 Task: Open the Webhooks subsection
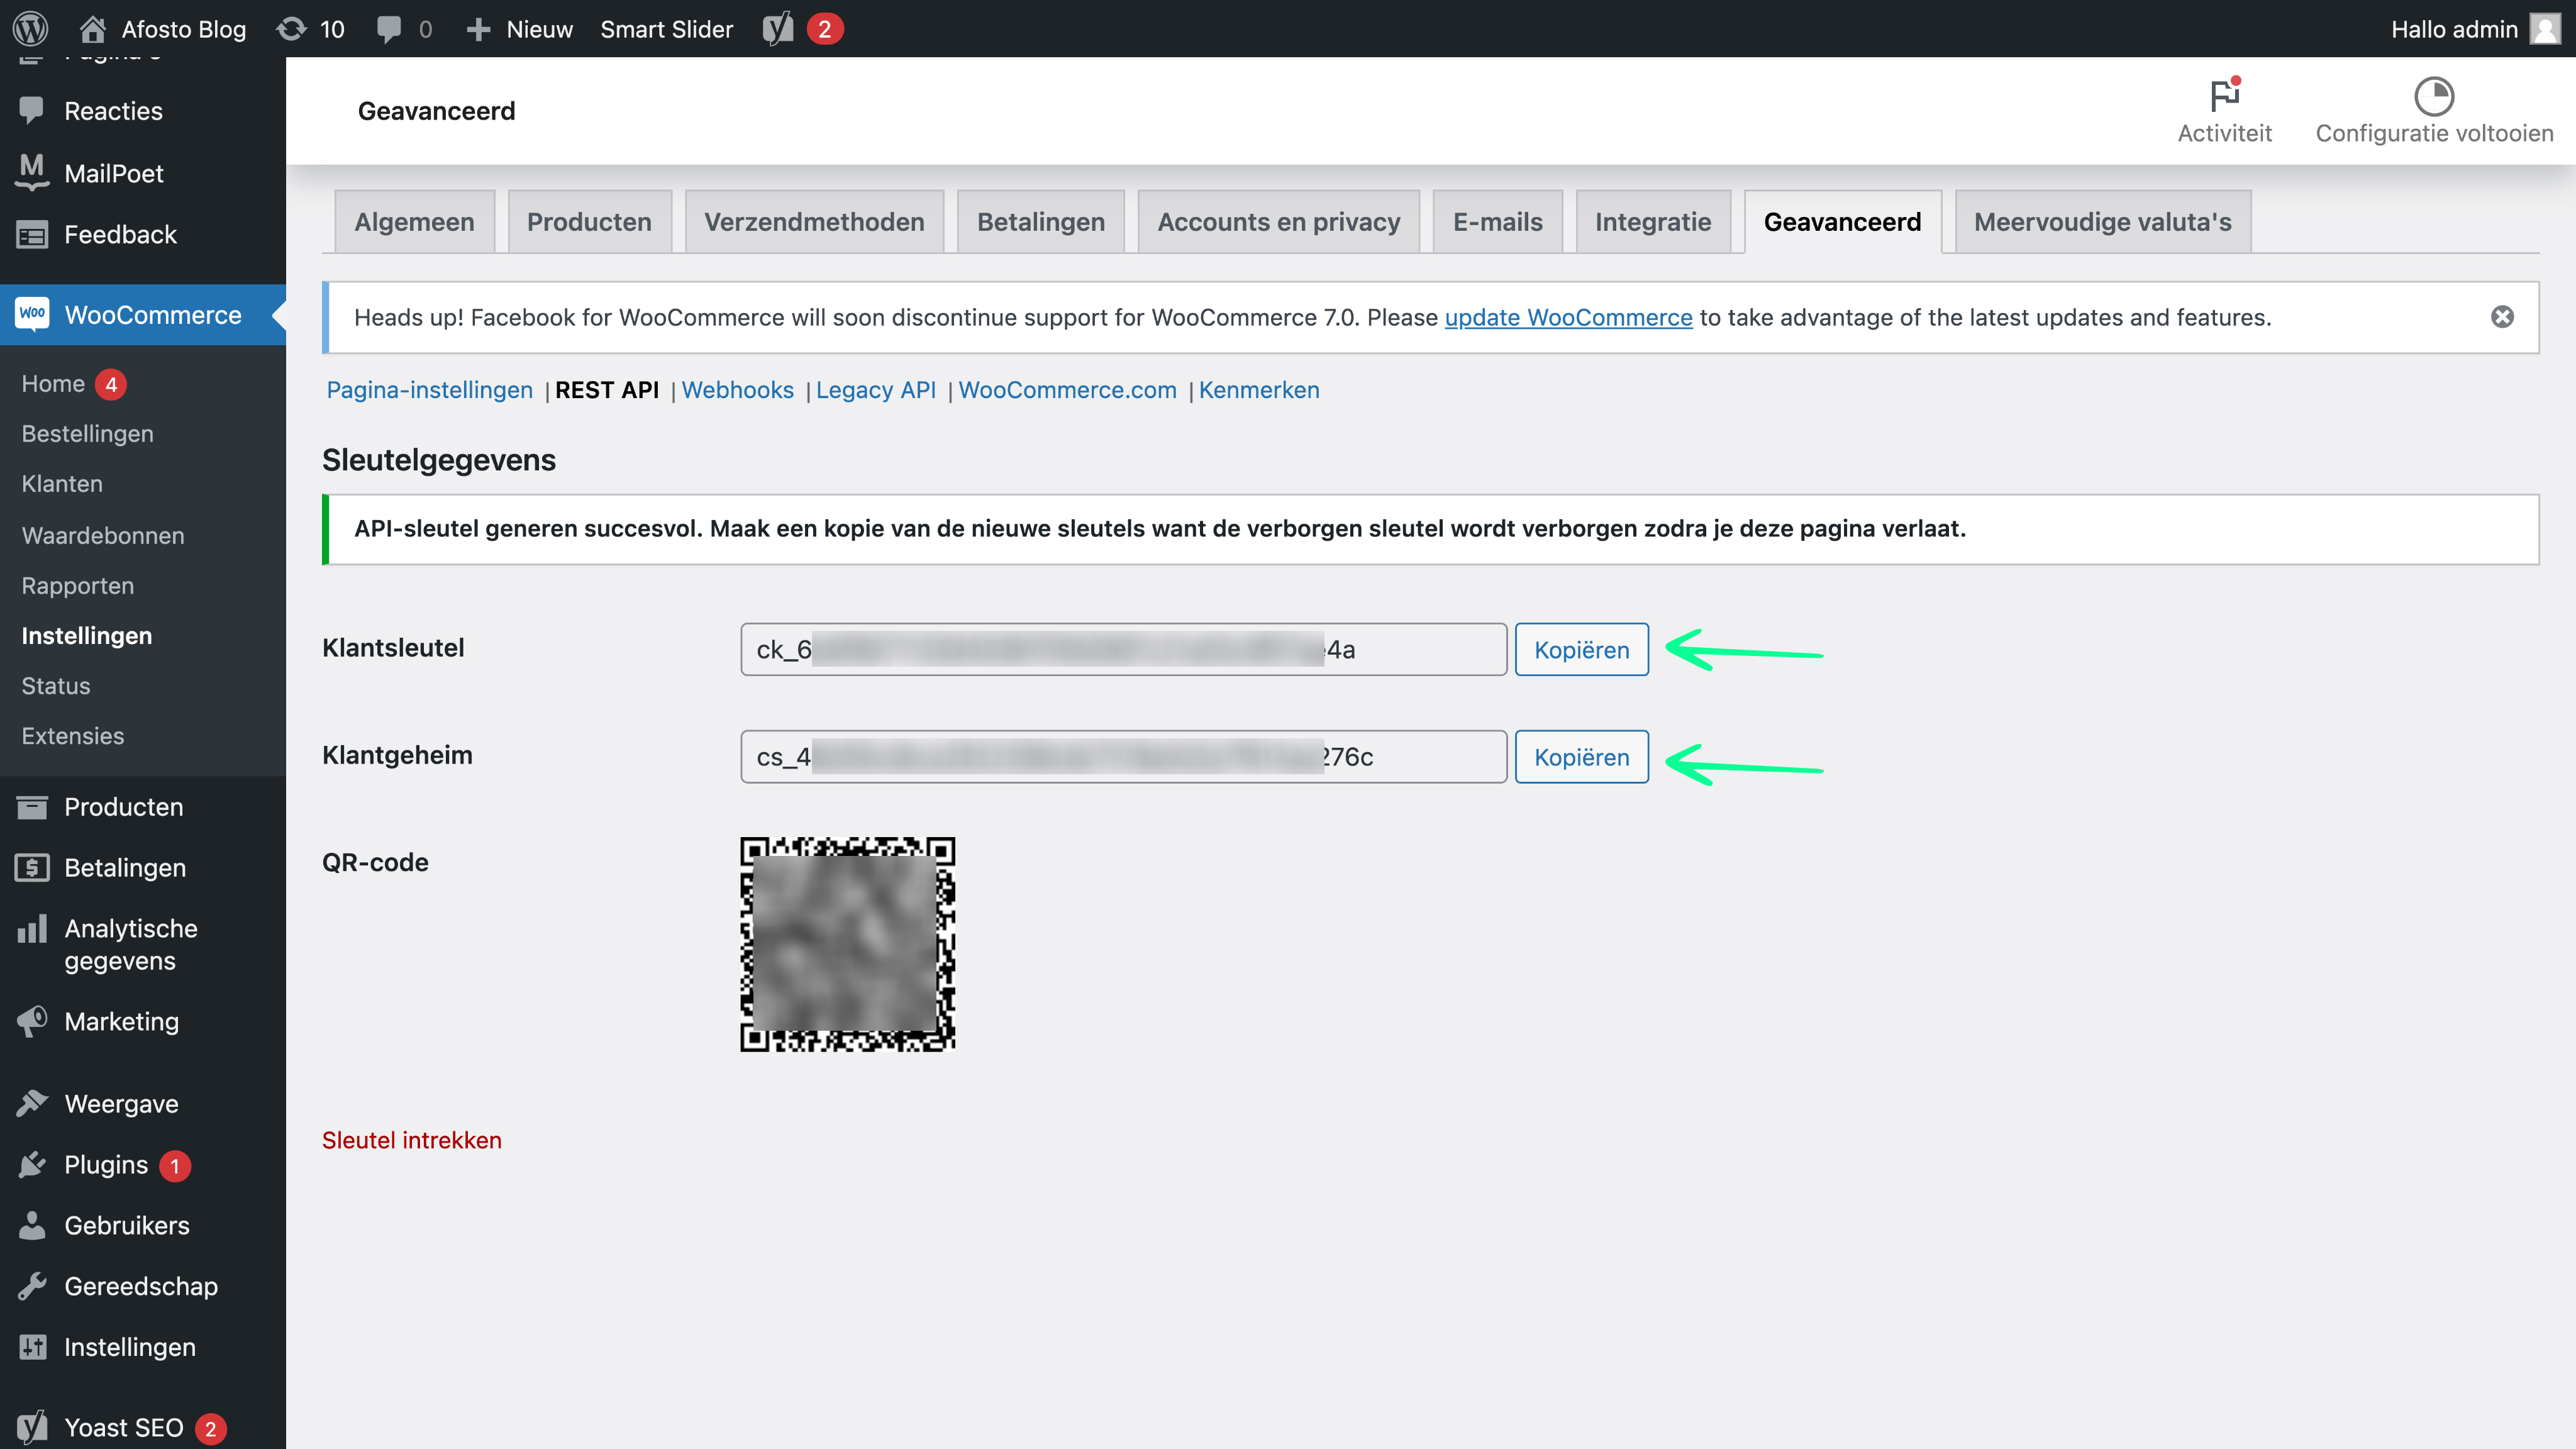(x=737, y=390)
